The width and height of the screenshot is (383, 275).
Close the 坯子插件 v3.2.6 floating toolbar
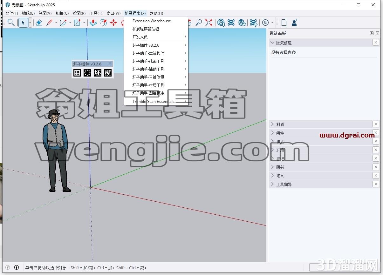(x=110, y=64)
